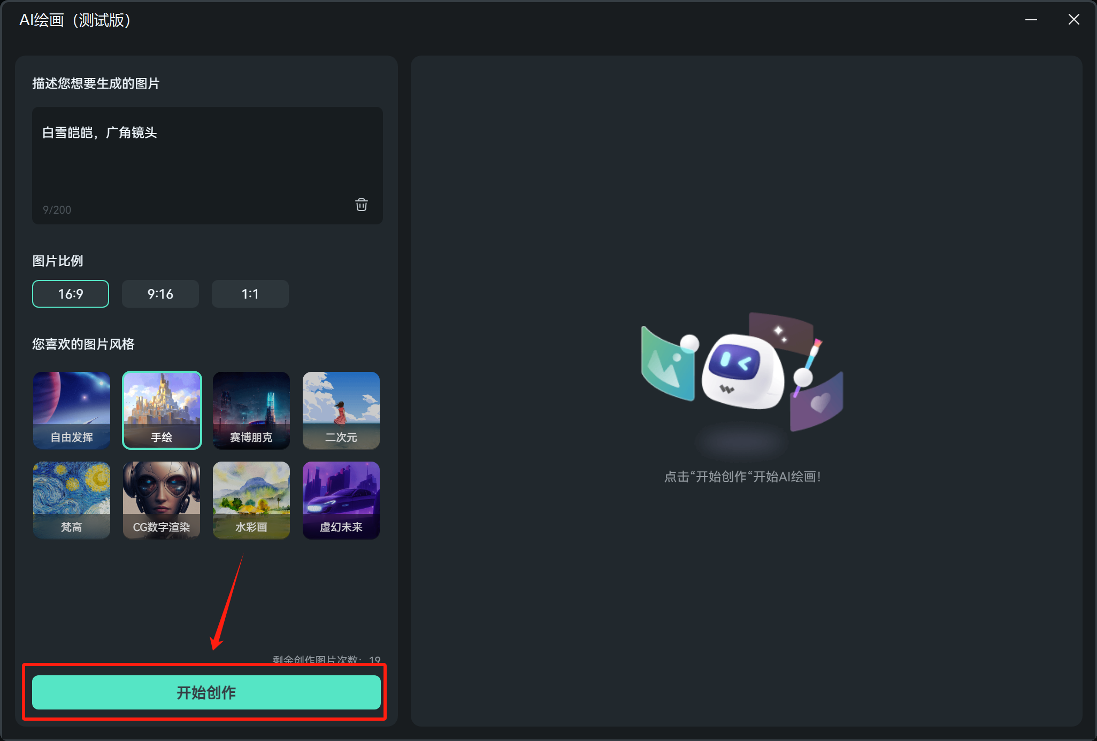Switch image ratio to 1:1
Screen dimensions: 1097x741
click(250, 294)
